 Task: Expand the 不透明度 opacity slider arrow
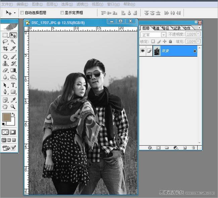198,35
